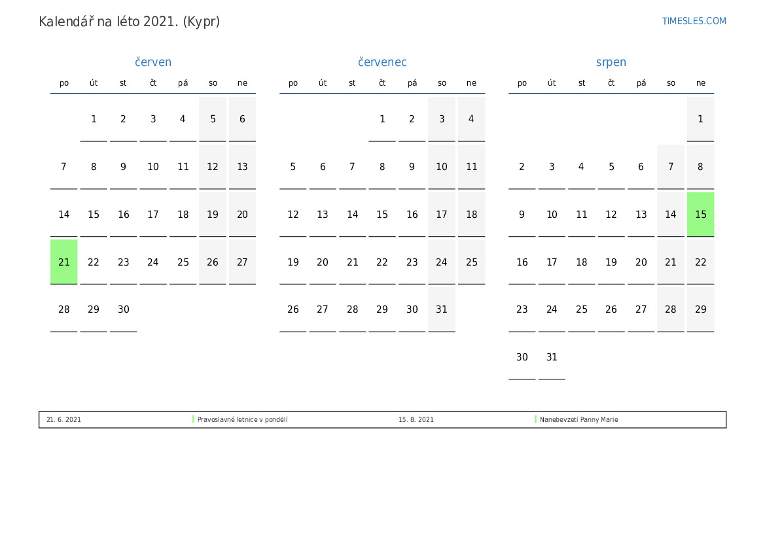Select August 1 Sunday cell

click(x=700, y=119)
